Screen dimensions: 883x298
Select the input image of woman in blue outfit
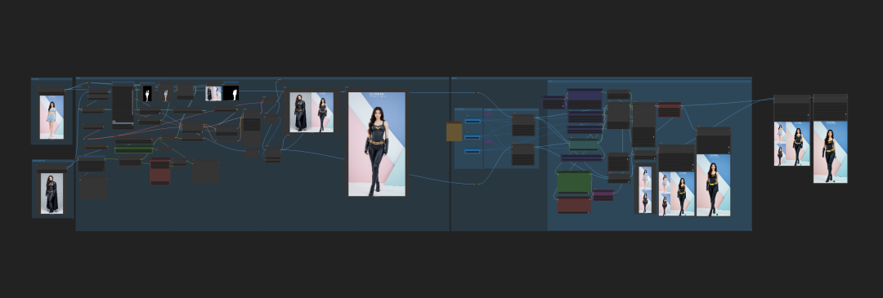pyautogui.click(x=52, y=117)
